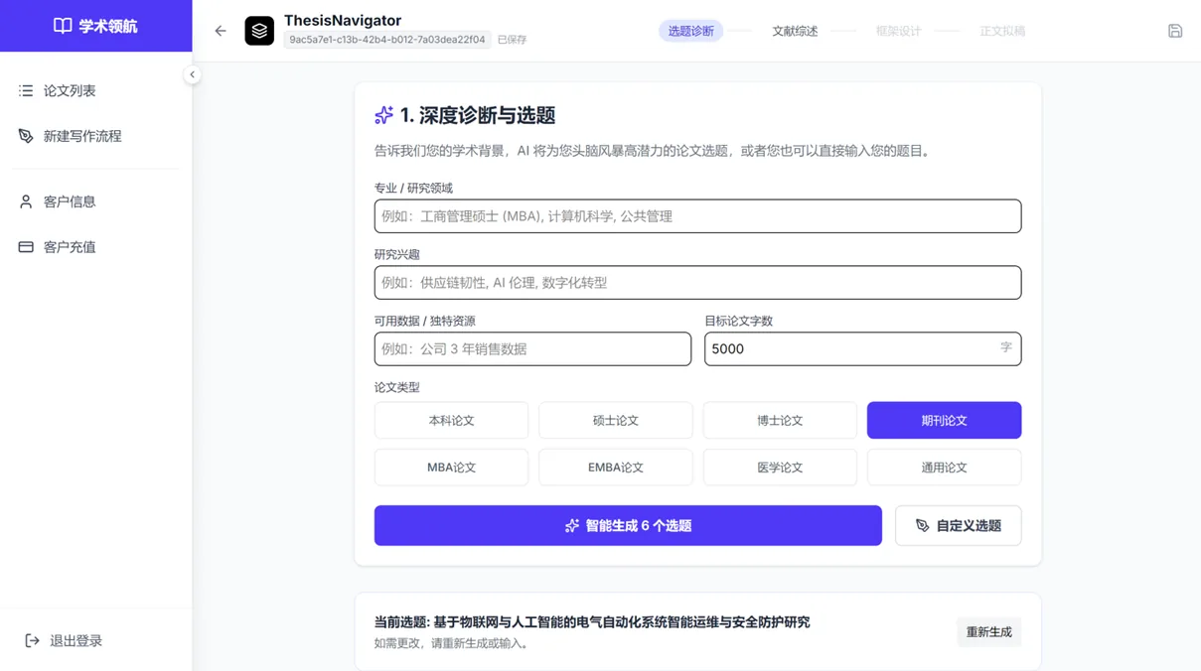Switch to the 选题诊断 step
1201x671 pixels.
[690, 31]
